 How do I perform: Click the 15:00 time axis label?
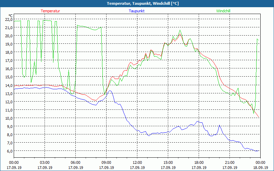(168, 163)
